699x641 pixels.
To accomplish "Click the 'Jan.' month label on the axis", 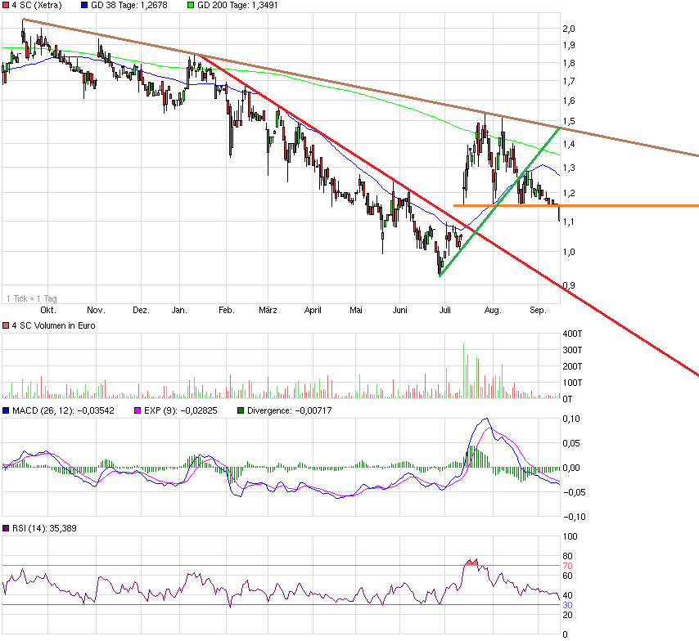I will coord(179,310).
